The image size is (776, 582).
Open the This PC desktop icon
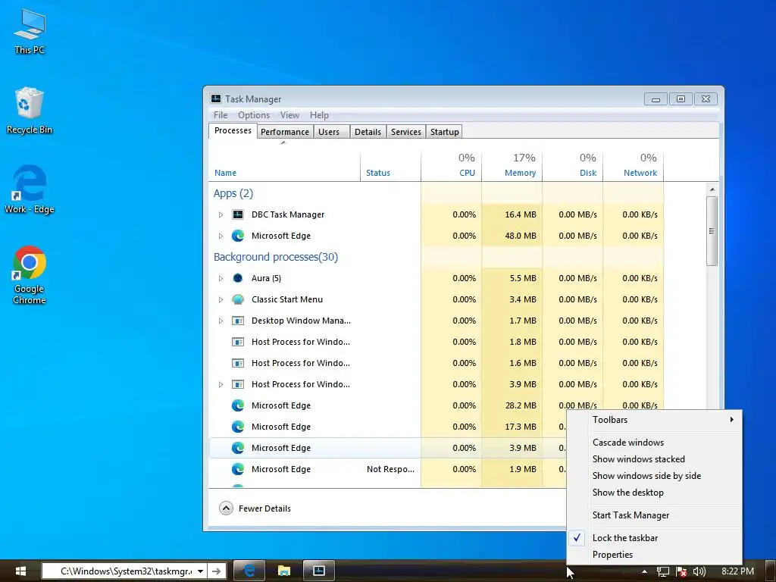(x=30, y=32)
